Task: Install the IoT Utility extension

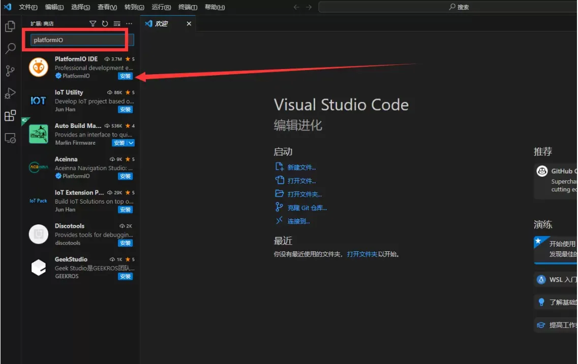Action: (x=126, y=109)
